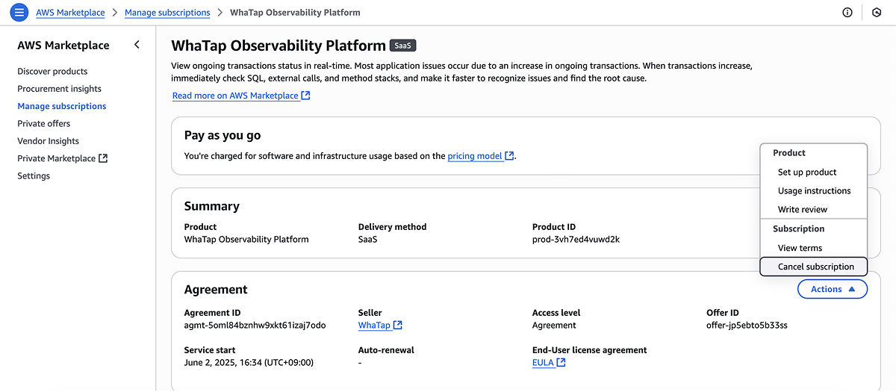Go to Manage subscriptions breadcrumb
896x392 pixels.
pyautogui.click(x=167, y=13)
